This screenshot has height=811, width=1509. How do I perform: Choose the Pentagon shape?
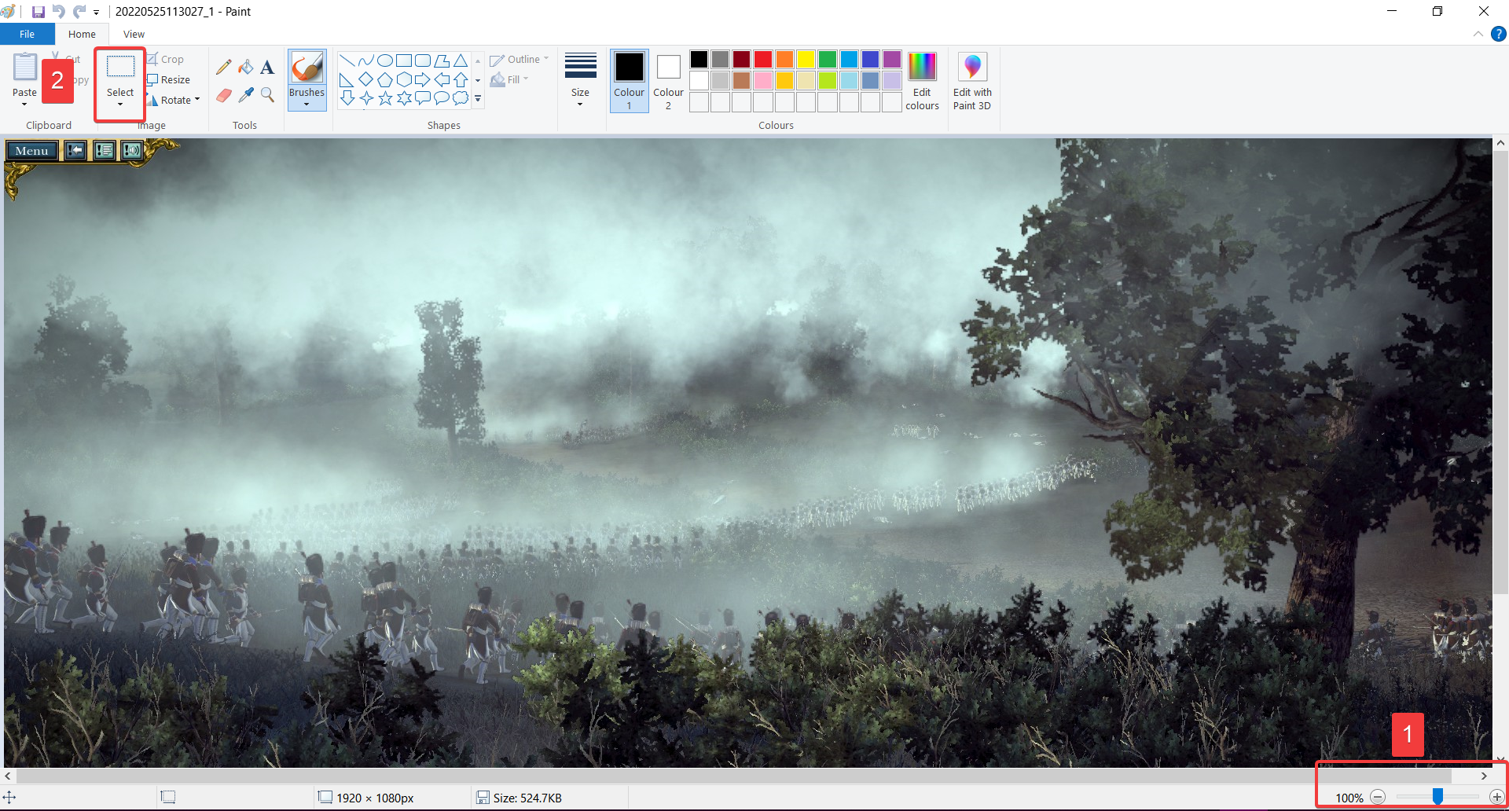(x=385, y=79)
